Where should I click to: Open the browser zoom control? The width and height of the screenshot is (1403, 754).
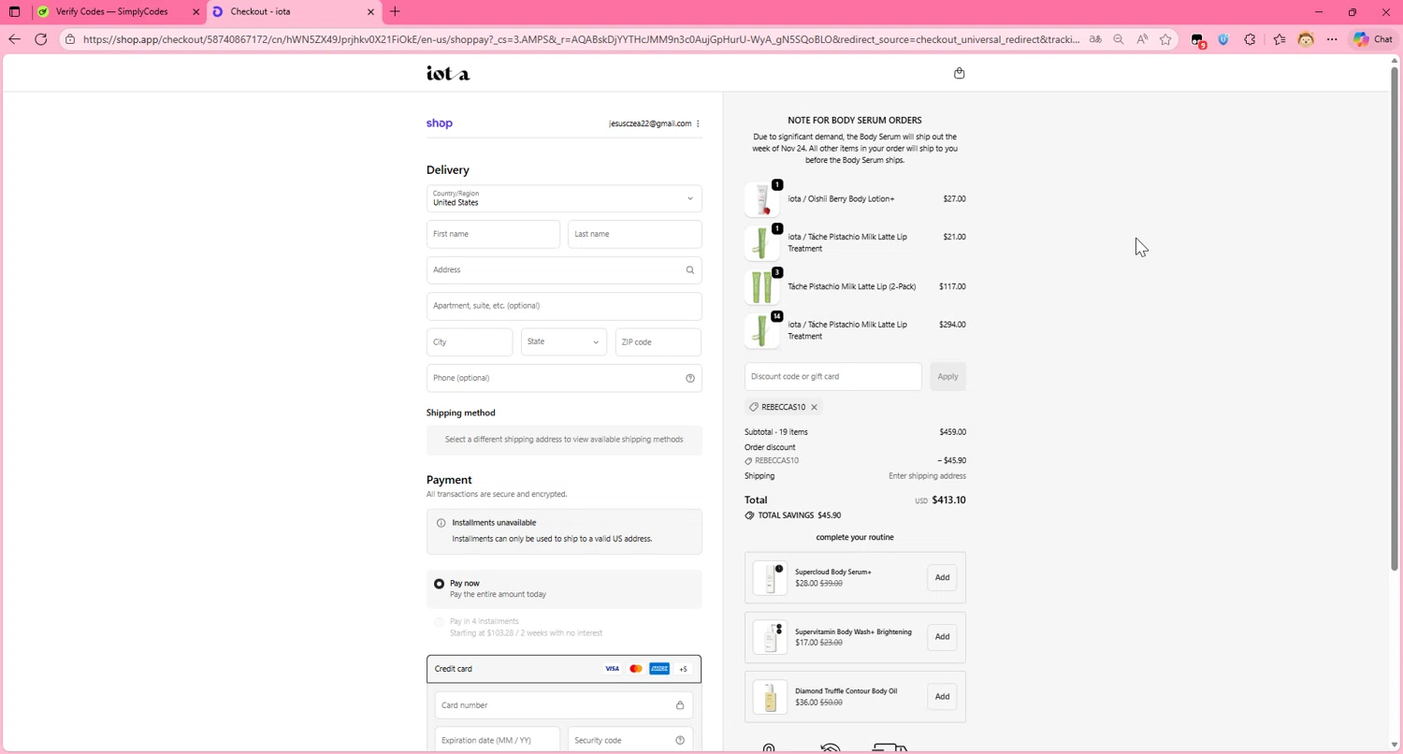1118,39
